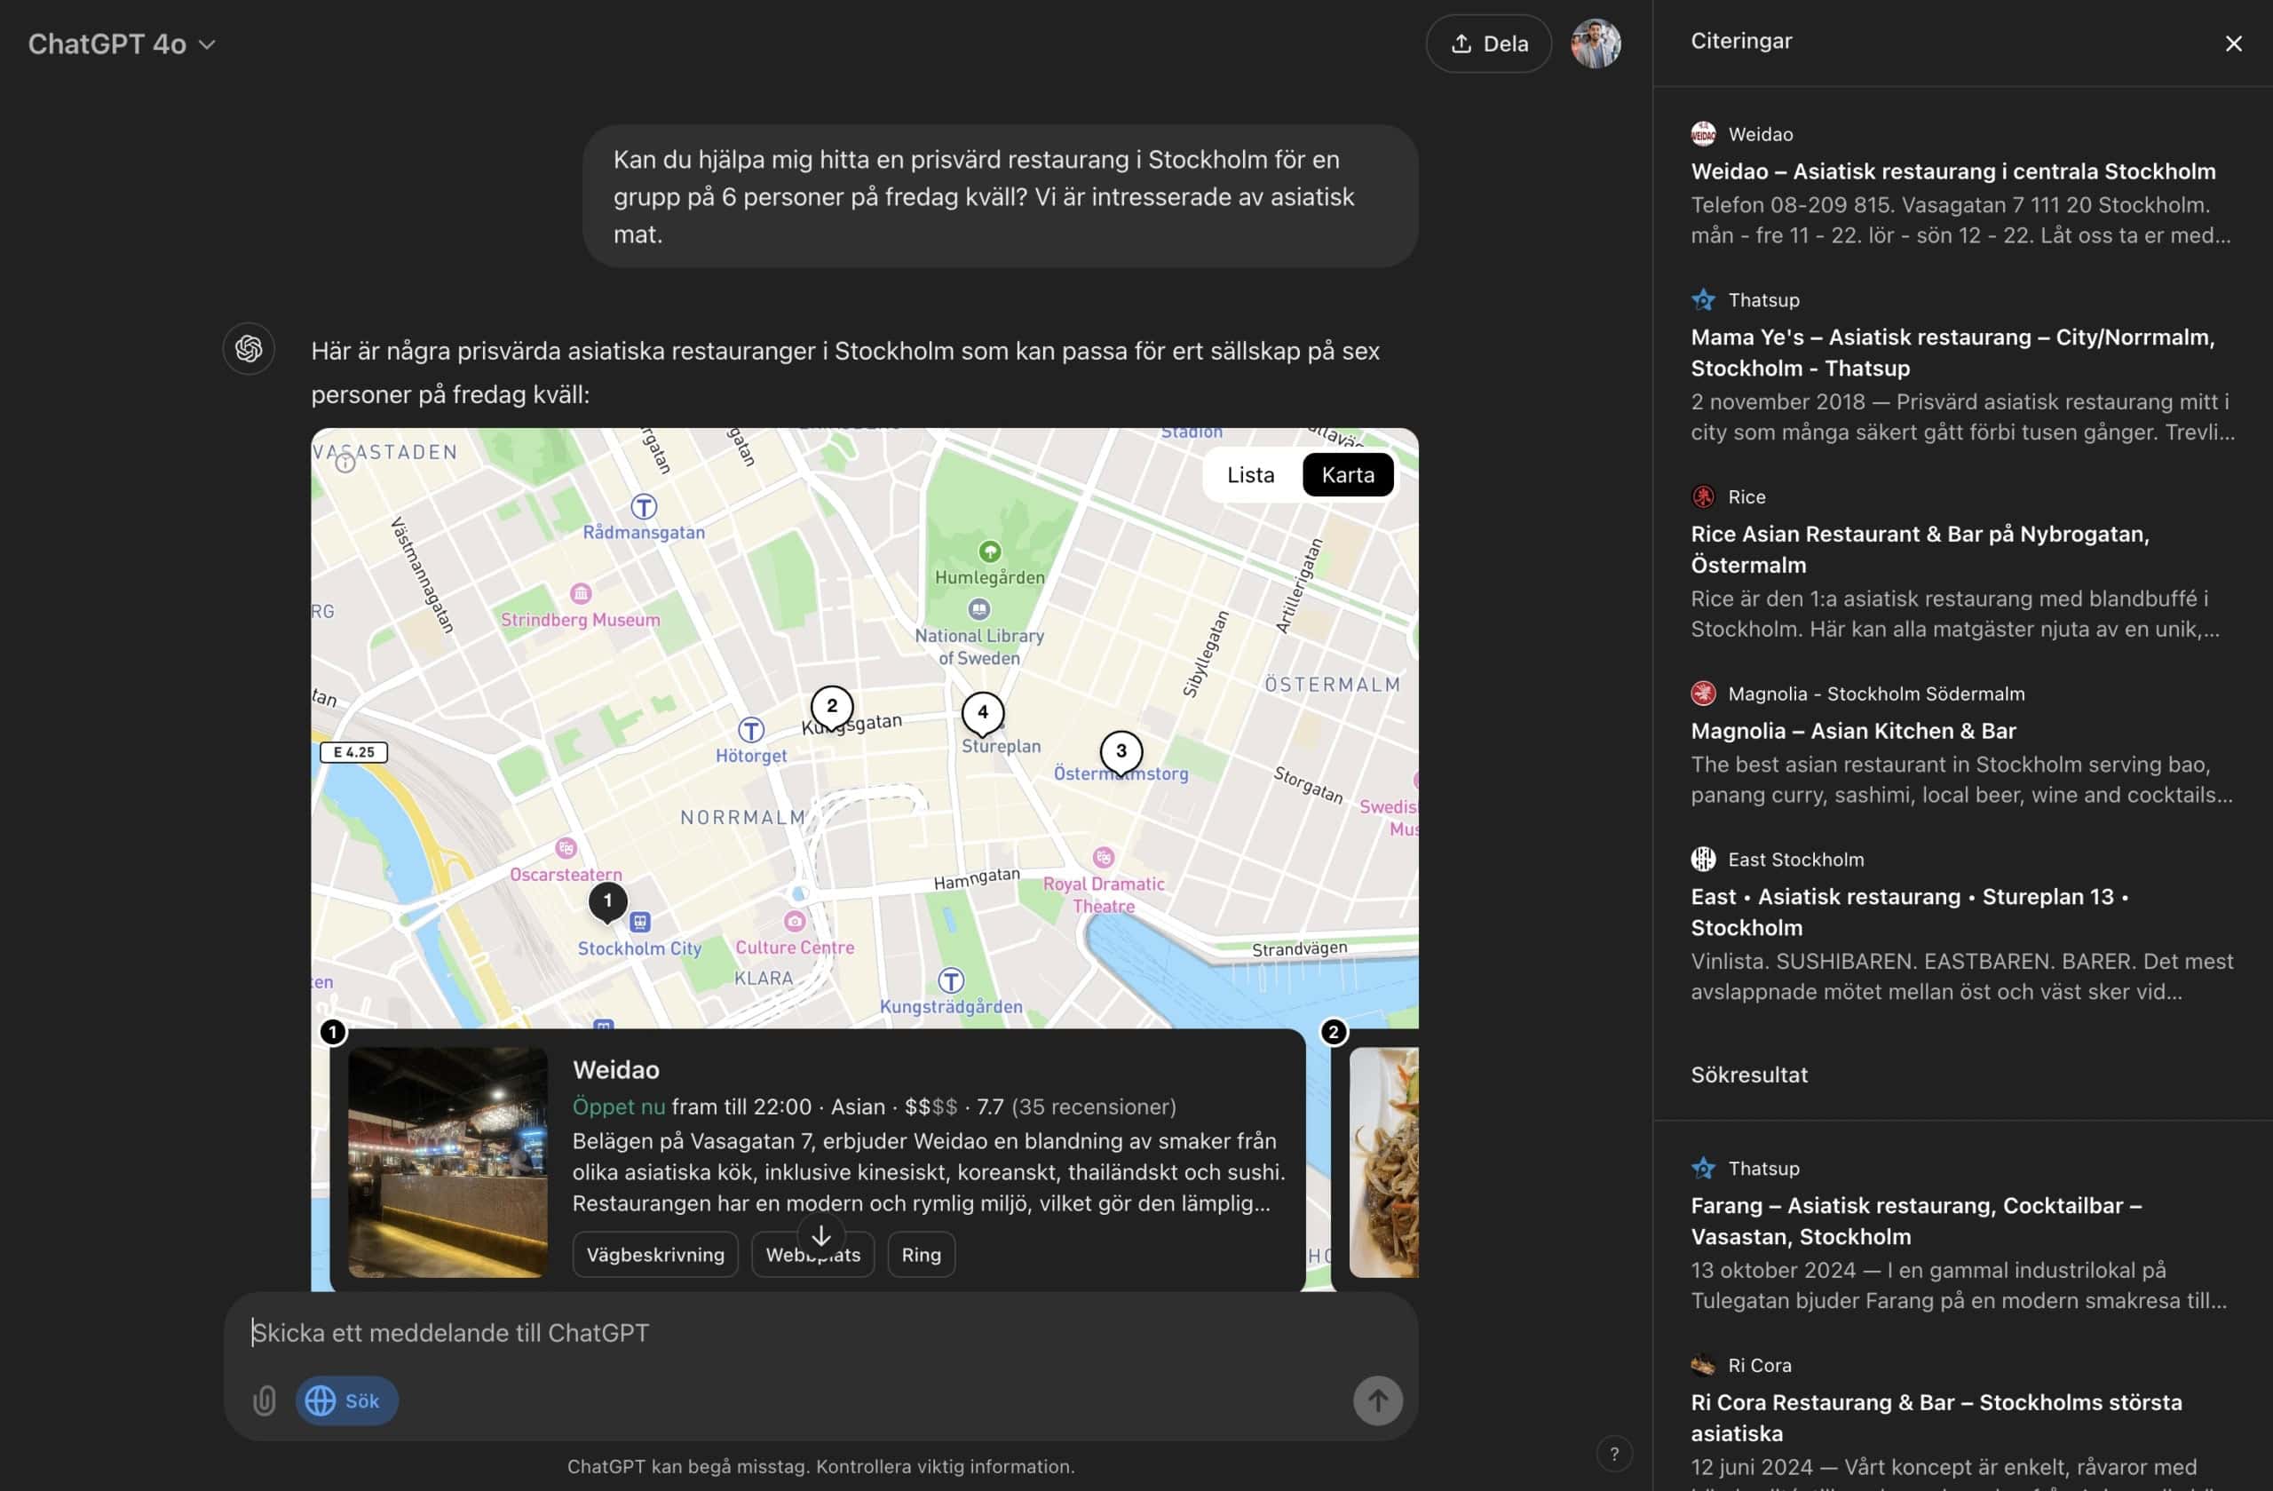This screenshot has height=1491, width=2273.
Task: Click the Magnolia source favicon
Action: click(1703, 694)
